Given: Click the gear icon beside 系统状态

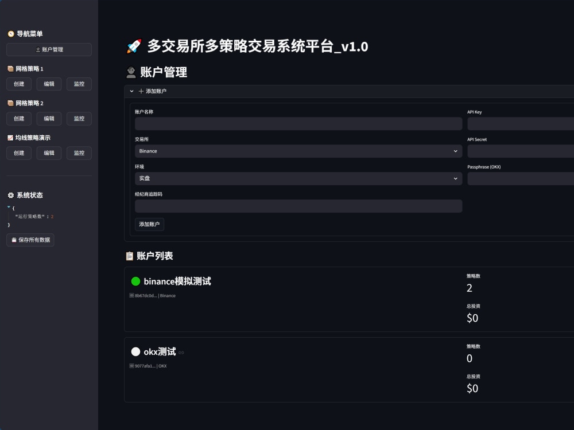Looking at the screenshot, I should (x=11, y=196).
